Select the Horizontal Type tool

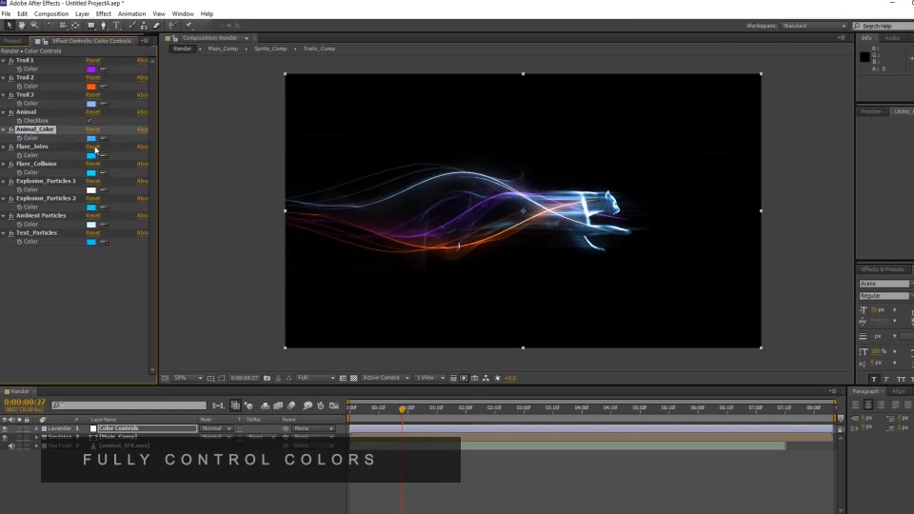pos(116,26)
